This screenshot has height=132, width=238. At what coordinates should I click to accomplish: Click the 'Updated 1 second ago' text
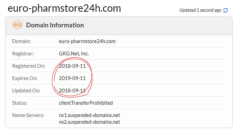pos(200,10)
